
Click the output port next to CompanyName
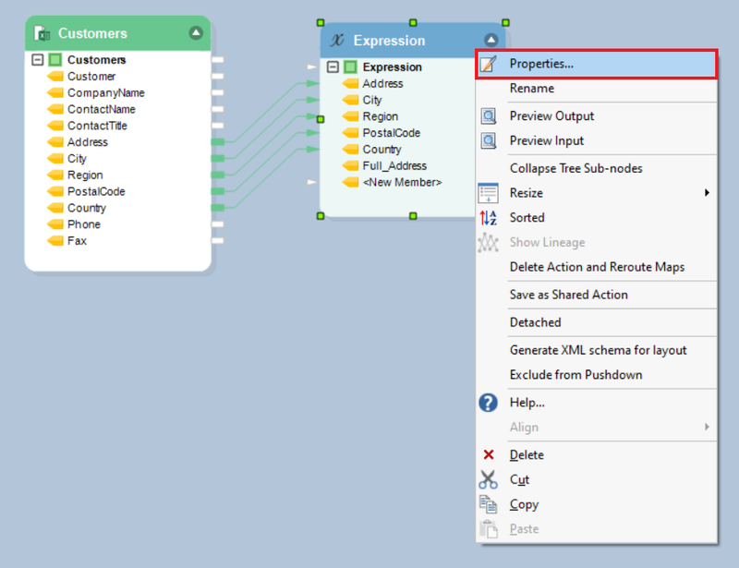coord(218,93)
